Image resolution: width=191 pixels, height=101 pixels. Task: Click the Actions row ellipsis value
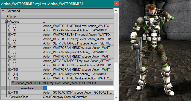coord(44,22)
